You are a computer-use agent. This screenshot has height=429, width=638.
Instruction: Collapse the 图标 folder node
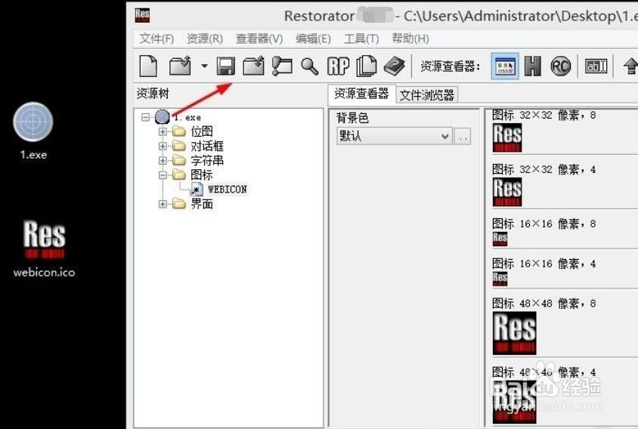click(x=163, y=175)
